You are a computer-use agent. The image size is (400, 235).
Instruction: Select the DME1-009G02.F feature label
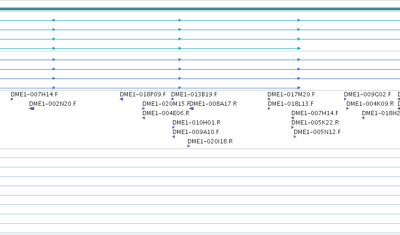point(368,94)
